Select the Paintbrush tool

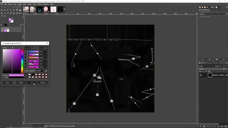tap(5, 13)
